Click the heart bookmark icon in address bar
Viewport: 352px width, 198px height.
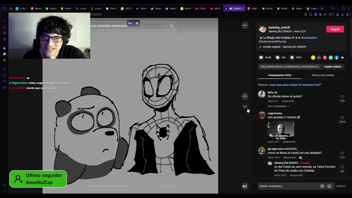pos(330,15)
